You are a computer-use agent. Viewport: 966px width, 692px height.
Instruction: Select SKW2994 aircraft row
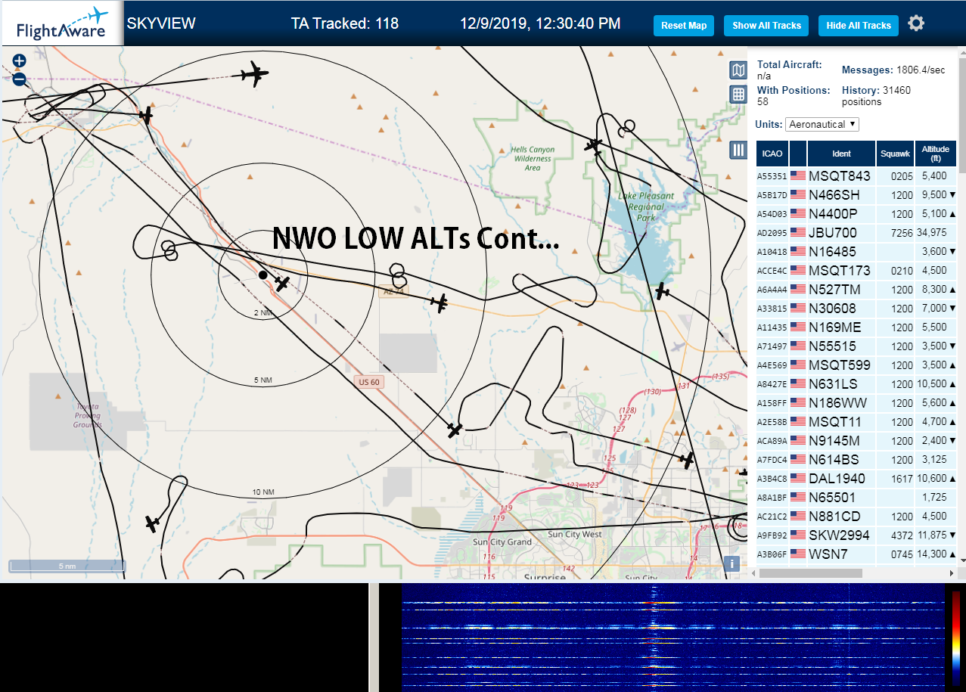pos(856,535)
